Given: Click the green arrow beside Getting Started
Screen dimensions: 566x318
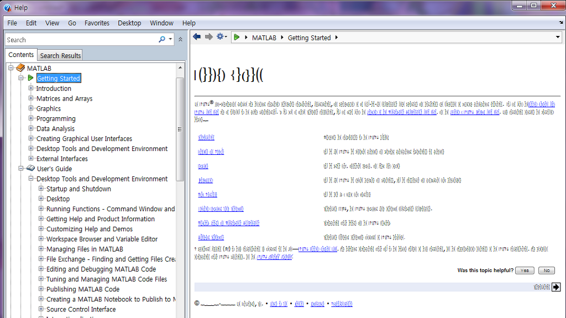Looking at the screenshot, I should (x=31, y=78).
